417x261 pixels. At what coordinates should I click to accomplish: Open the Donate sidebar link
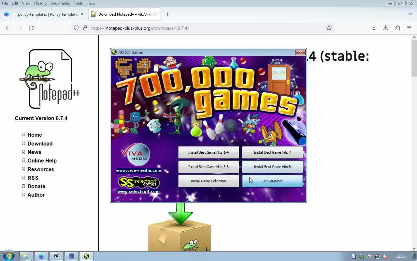point(36,186)
